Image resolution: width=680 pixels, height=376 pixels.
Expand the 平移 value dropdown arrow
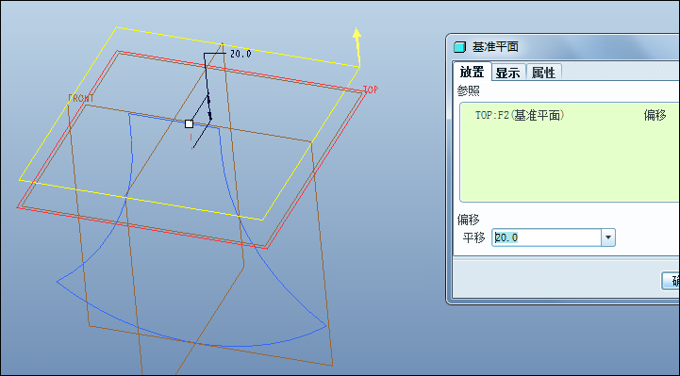point(608,237)
